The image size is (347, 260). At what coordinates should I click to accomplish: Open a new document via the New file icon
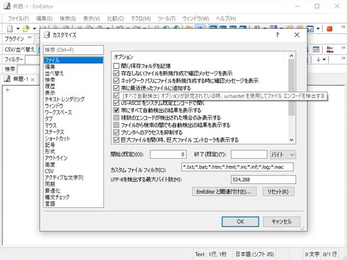click(9, 28)
